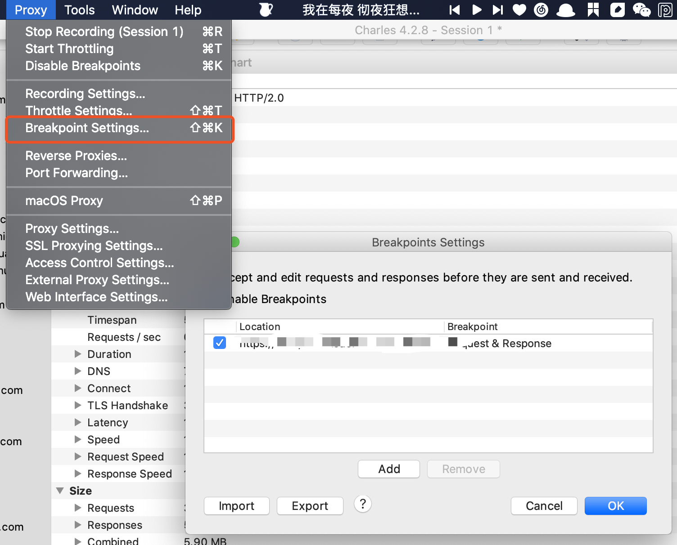
Task: Click the note pencil icon in menu bar
Action: (617, 9)
